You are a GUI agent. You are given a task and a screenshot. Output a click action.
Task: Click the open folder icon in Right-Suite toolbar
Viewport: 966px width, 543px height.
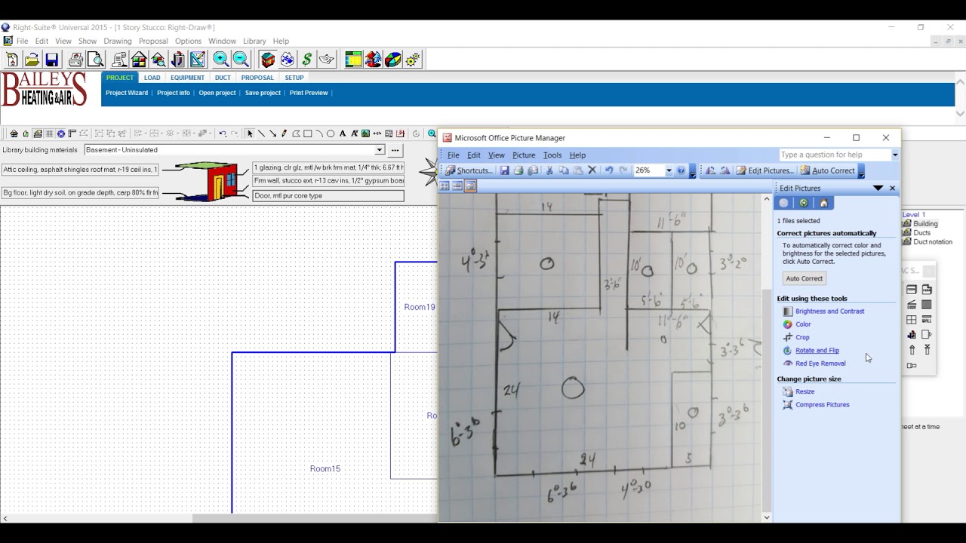[32, 60]
